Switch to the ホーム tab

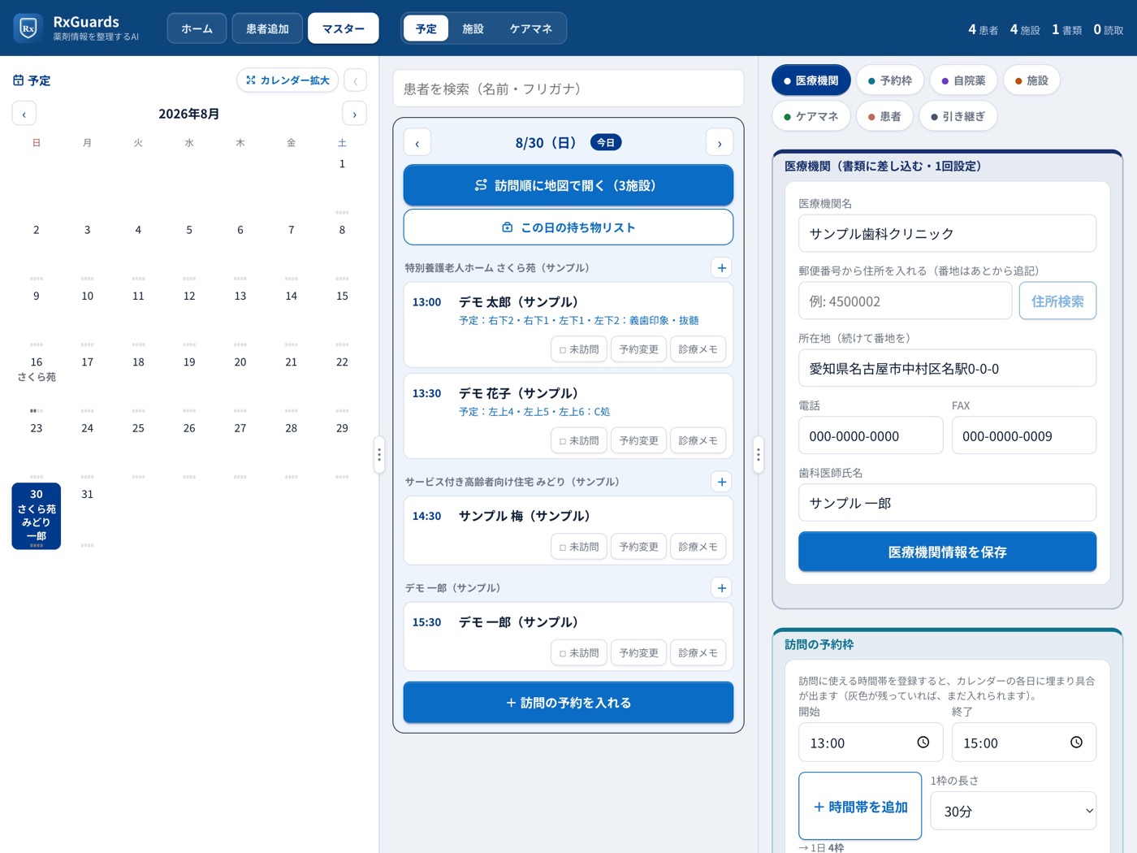(x=197, y=28)
